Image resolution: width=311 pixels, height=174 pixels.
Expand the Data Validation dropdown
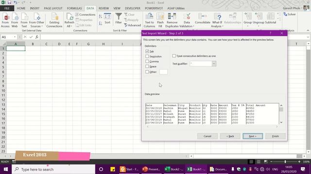[x=193, y=27]
